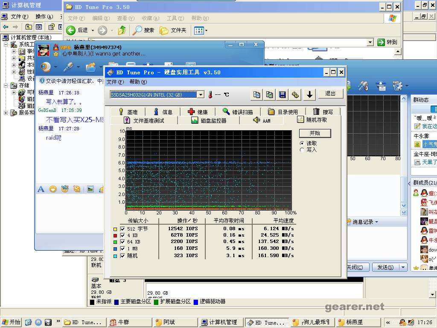The width and height of the screenshot is (437, 328).
Task: Open the HD Tune 文件 menu
Action: pos(115,82)
